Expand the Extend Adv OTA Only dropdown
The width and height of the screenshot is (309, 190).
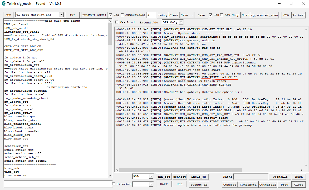pos(181,22)
